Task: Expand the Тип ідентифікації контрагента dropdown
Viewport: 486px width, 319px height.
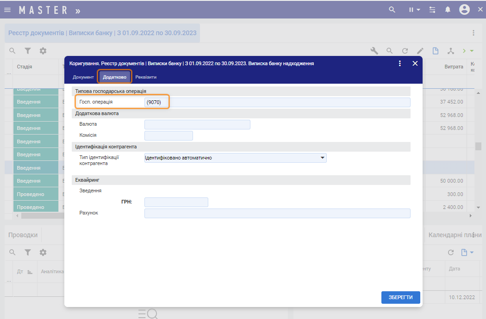Action: [322, 158]
